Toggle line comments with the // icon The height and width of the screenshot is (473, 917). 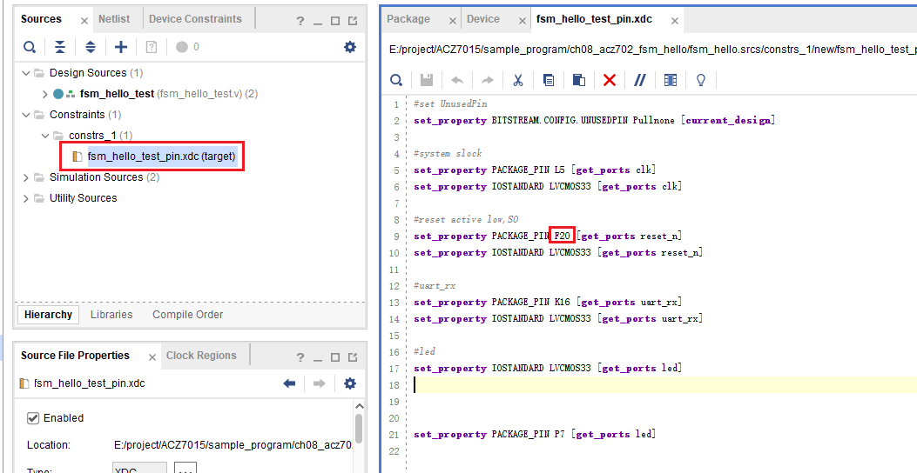coord(640,80)
